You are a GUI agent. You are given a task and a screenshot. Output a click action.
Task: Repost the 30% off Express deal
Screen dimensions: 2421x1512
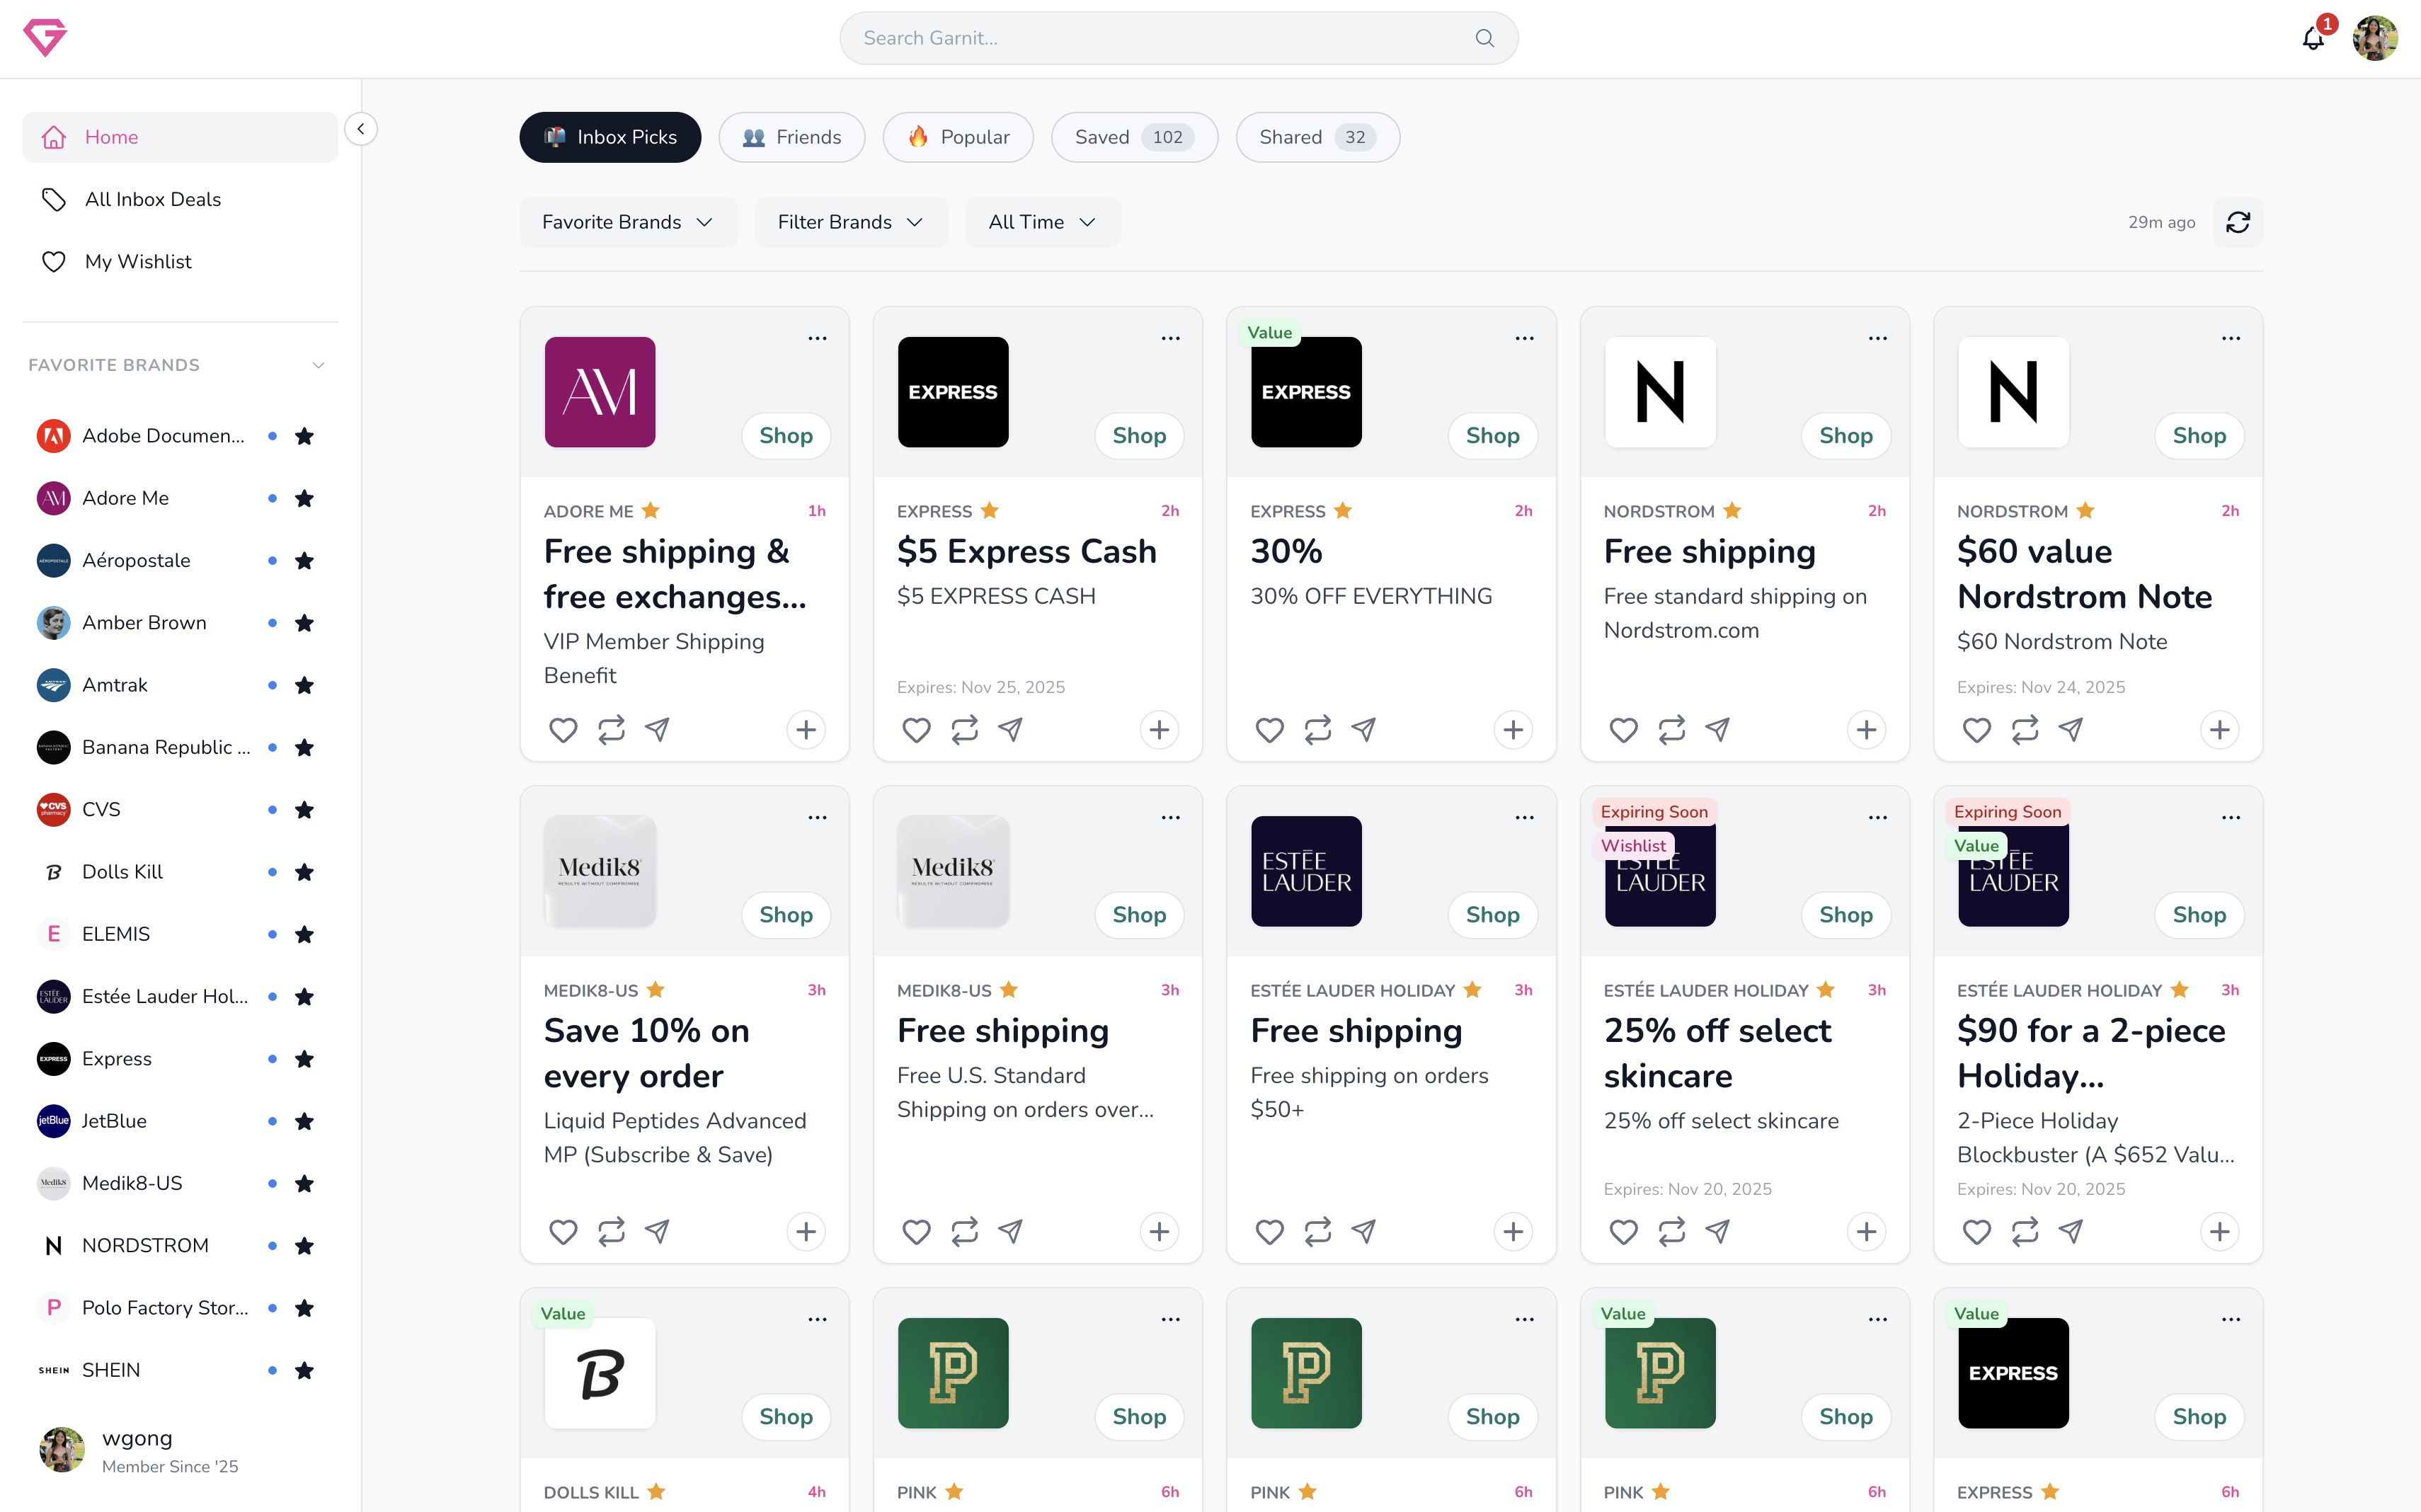(1318, 730)
